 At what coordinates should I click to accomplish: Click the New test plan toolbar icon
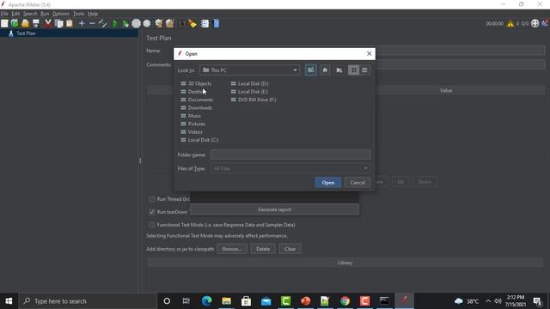tap(4, 23)
